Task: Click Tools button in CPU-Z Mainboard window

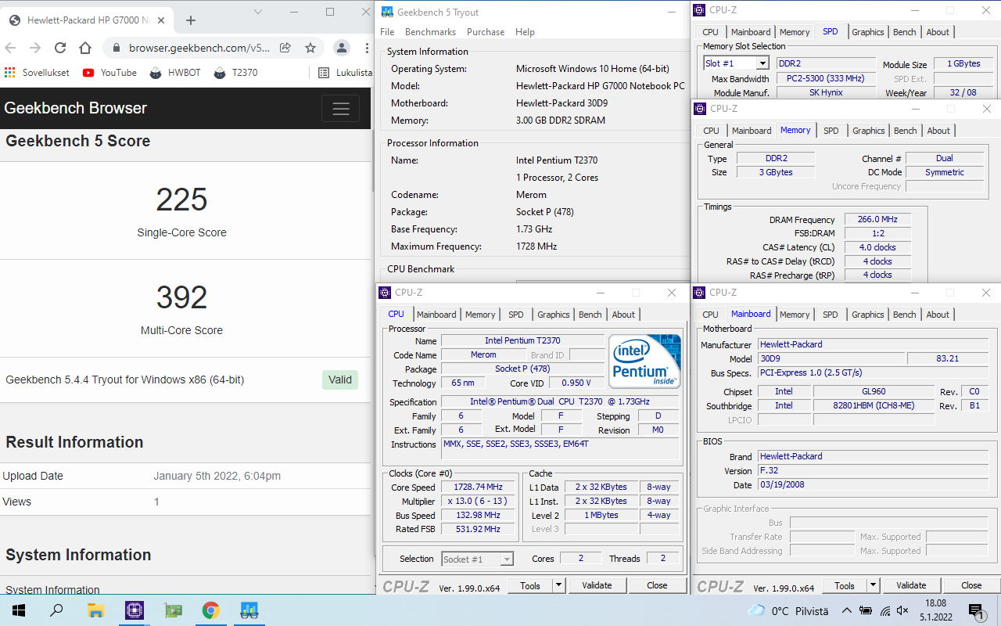Action: 845,585
